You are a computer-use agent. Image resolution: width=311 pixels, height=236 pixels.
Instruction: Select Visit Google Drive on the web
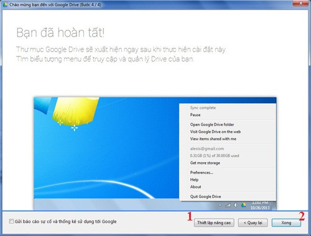(215, 132)
